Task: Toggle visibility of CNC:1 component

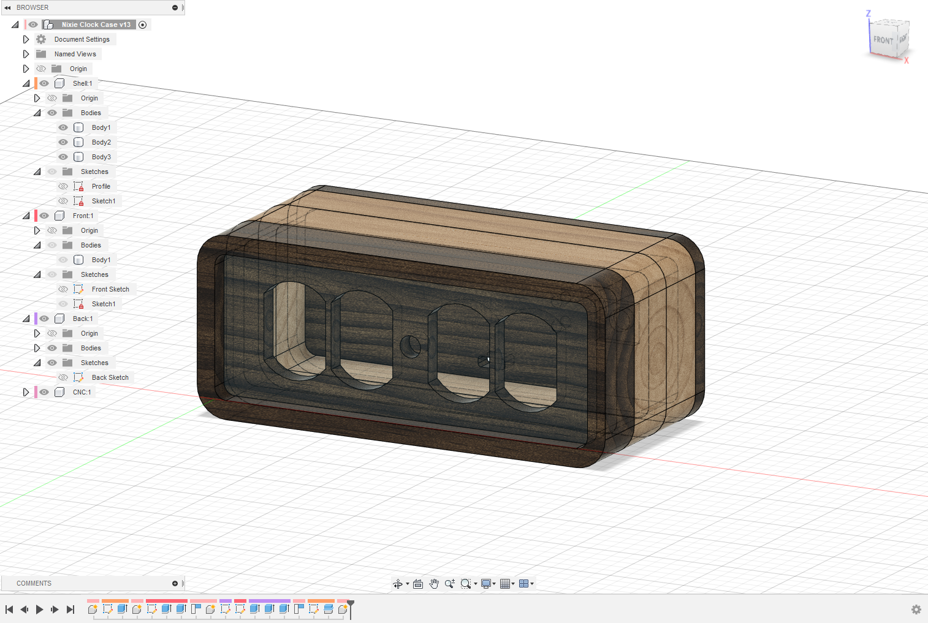Action: click(44, 392)
